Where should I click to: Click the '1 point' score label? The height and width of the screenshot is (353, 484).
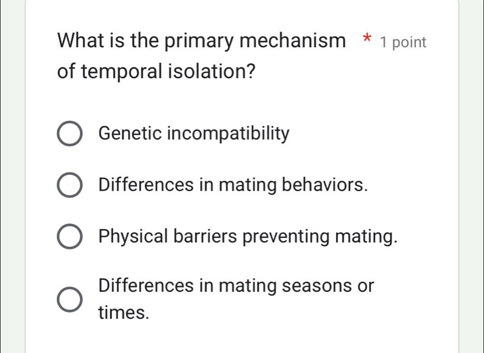[403, 43]
